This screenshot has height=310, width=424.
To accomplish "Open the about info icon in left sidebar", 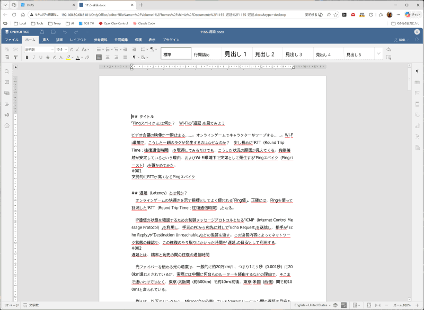I will pyautogui.click(x=7, y=125).
